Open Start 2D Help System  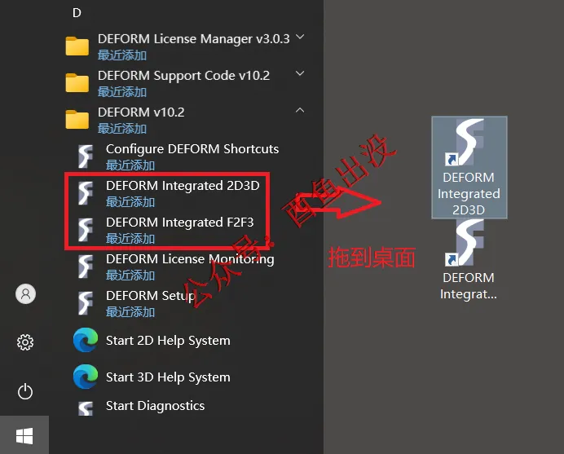click(x=168, y=341)
